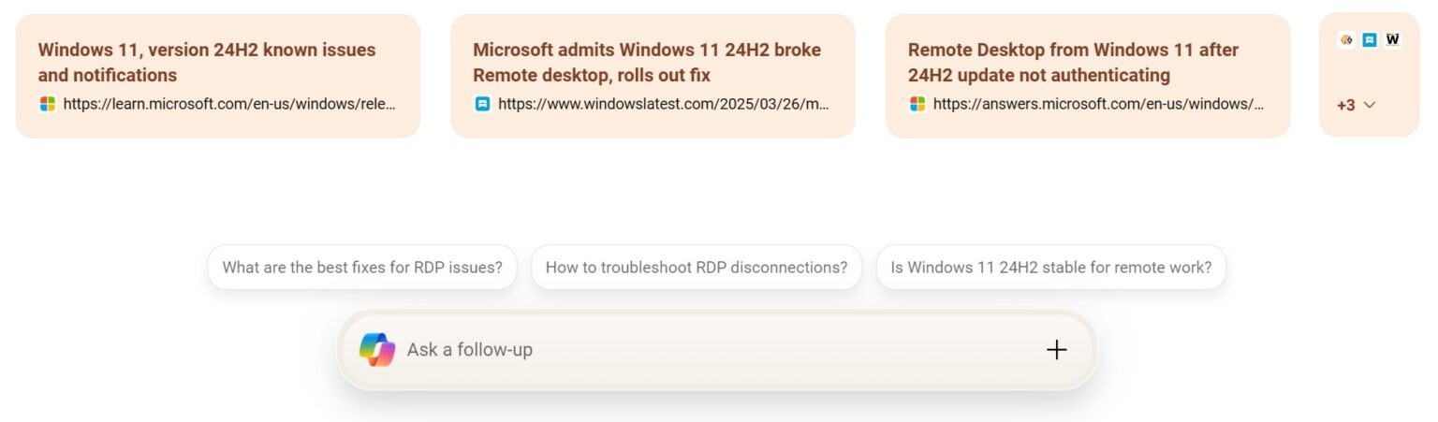Click the blue favicon beside the windowslatest.com URL
This screenshot has width=1438, height=422.
482,104
